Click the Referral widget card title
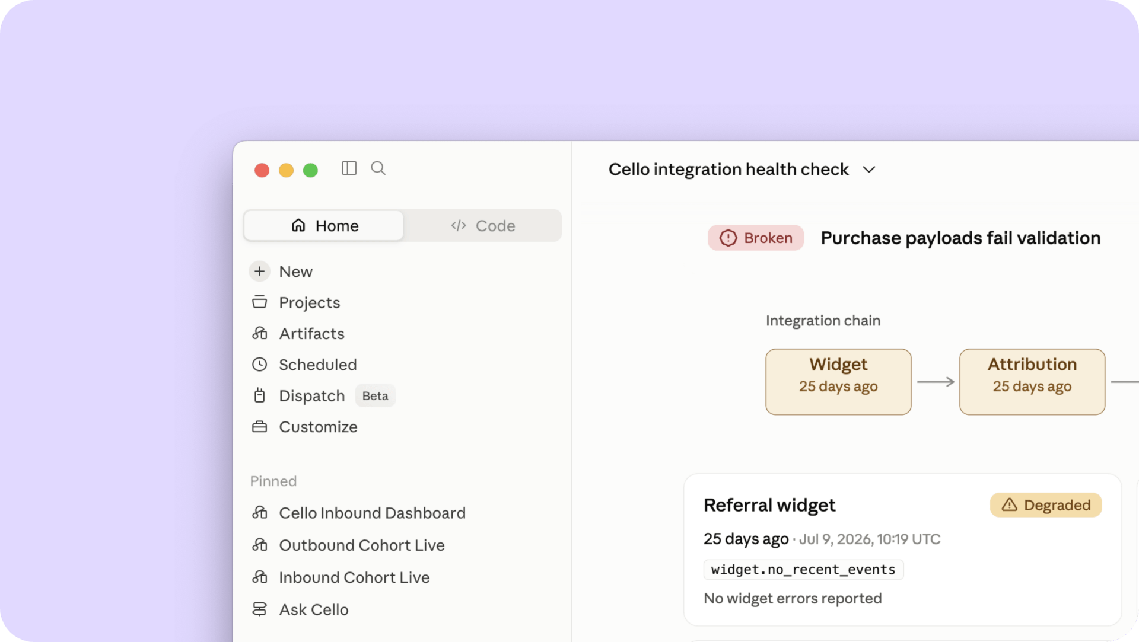Image resolution: width=1139 pixels, height=642 pixels. tap(769, 505)
